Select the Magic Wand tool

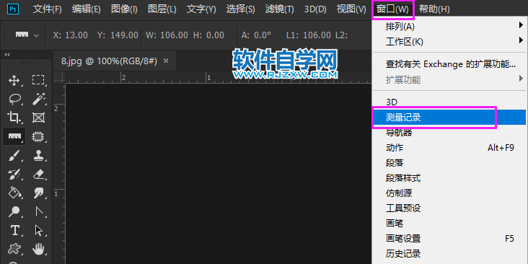click(38, 99)
